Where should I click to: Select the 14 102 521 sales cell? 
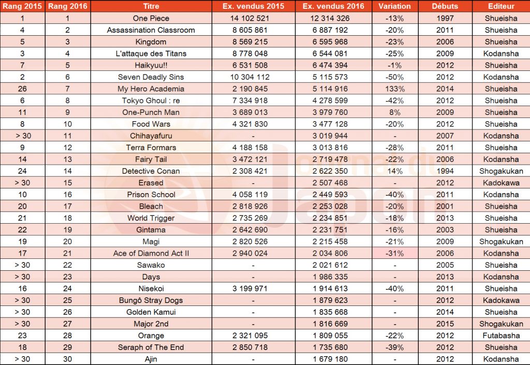pos(251,18)
